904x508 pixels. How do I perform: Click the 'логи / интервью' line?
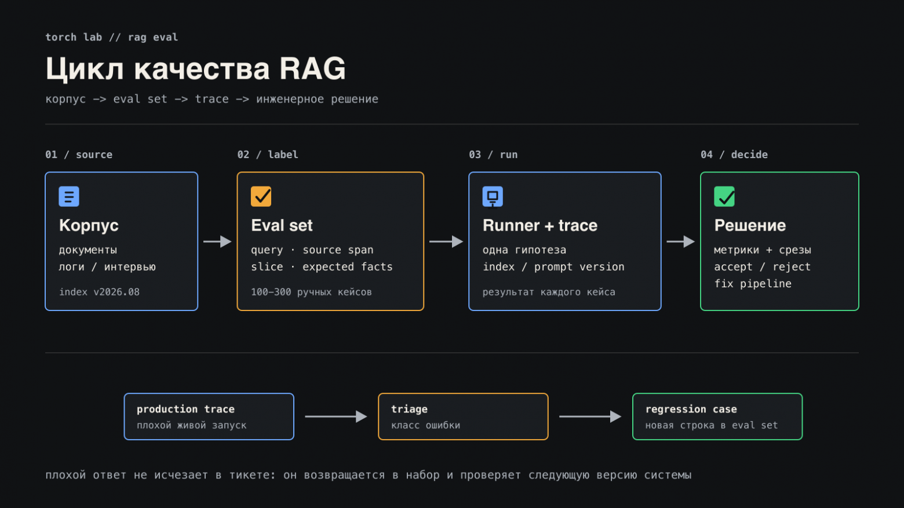[x=107, y=267]
